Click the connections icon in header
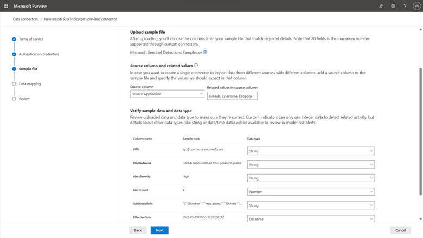The image size is (423, 238). pyautogui.click(x=381, y=6)
